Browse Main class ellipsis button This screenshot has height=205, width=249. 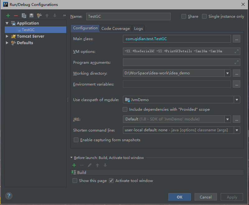point(237,39)
